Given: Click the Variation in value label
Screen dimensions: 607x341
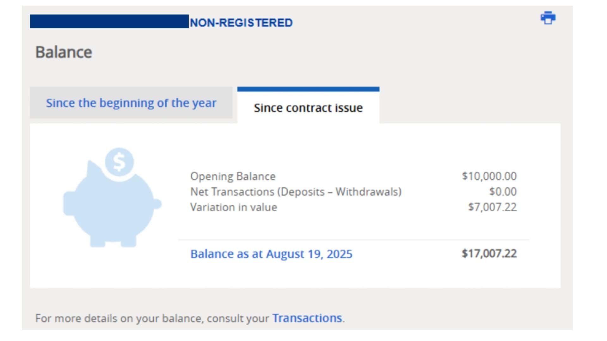Looking at the screenshot, I should tap(234, 207).
